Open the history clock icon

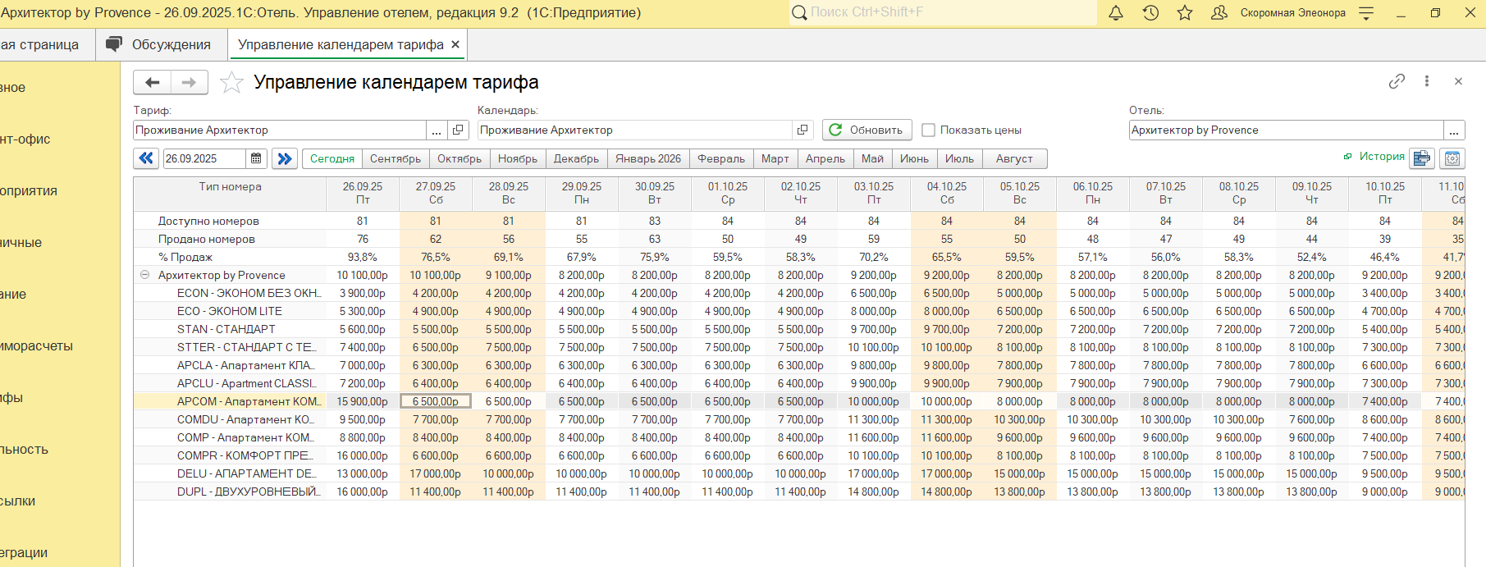click(1150, 13)
